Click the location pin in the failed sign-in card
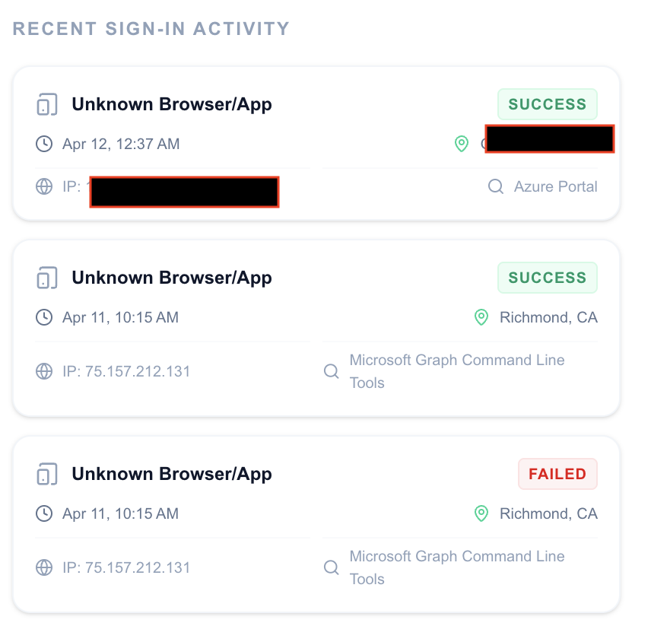Screen dimensions: 651x642 coord(481,514)
